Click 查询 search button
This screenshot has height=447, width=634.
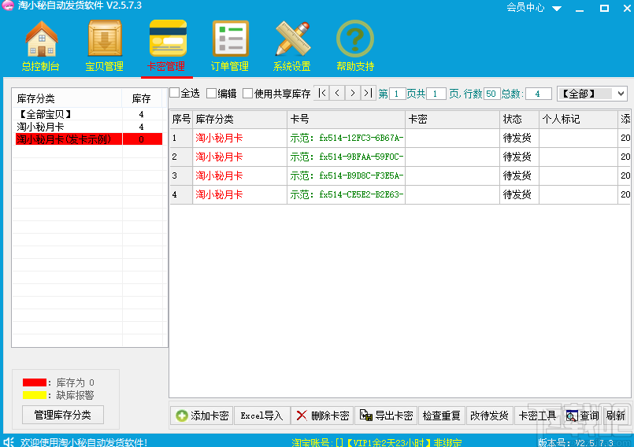pos(583,416)
